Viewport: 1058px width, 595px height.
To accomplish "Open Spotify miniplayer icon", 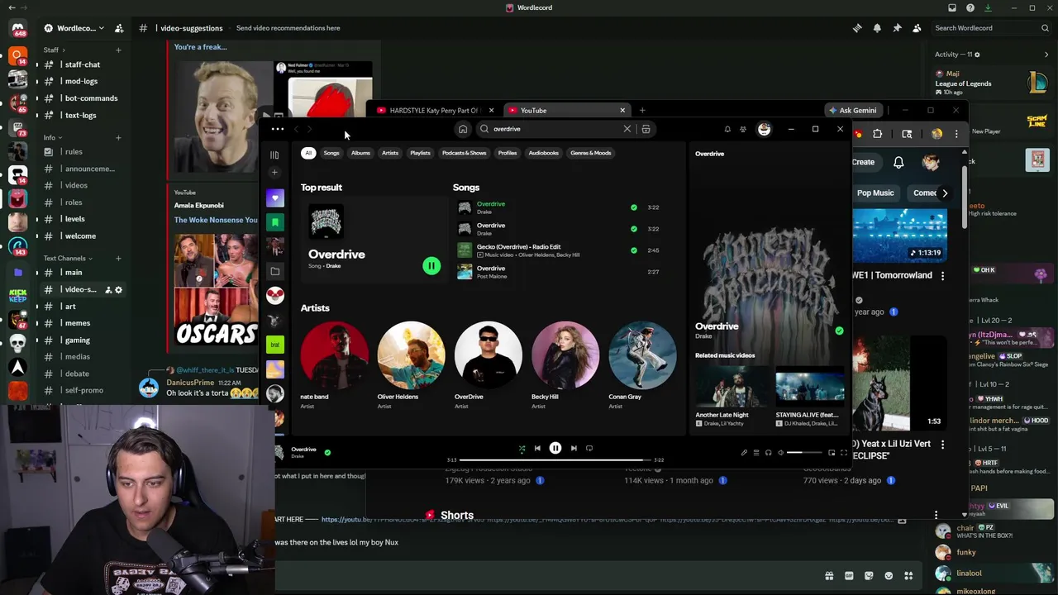I will (832, 452).
